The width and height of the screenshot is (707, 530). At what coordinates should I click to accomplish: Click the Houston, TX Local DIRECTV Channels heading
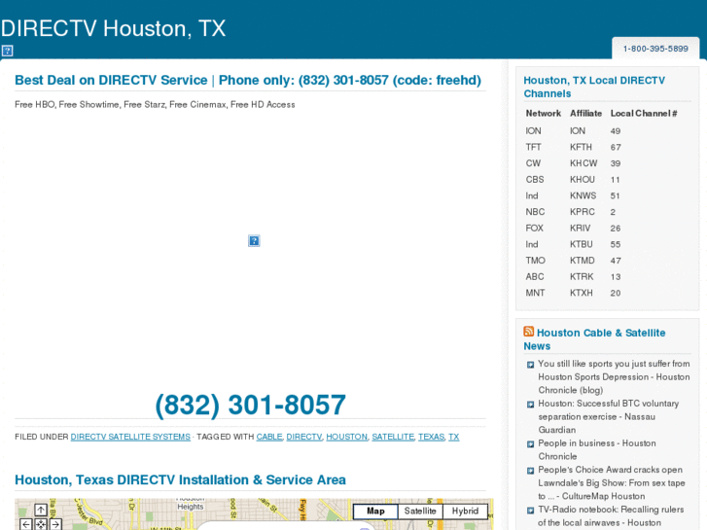[x=594, y=87]
